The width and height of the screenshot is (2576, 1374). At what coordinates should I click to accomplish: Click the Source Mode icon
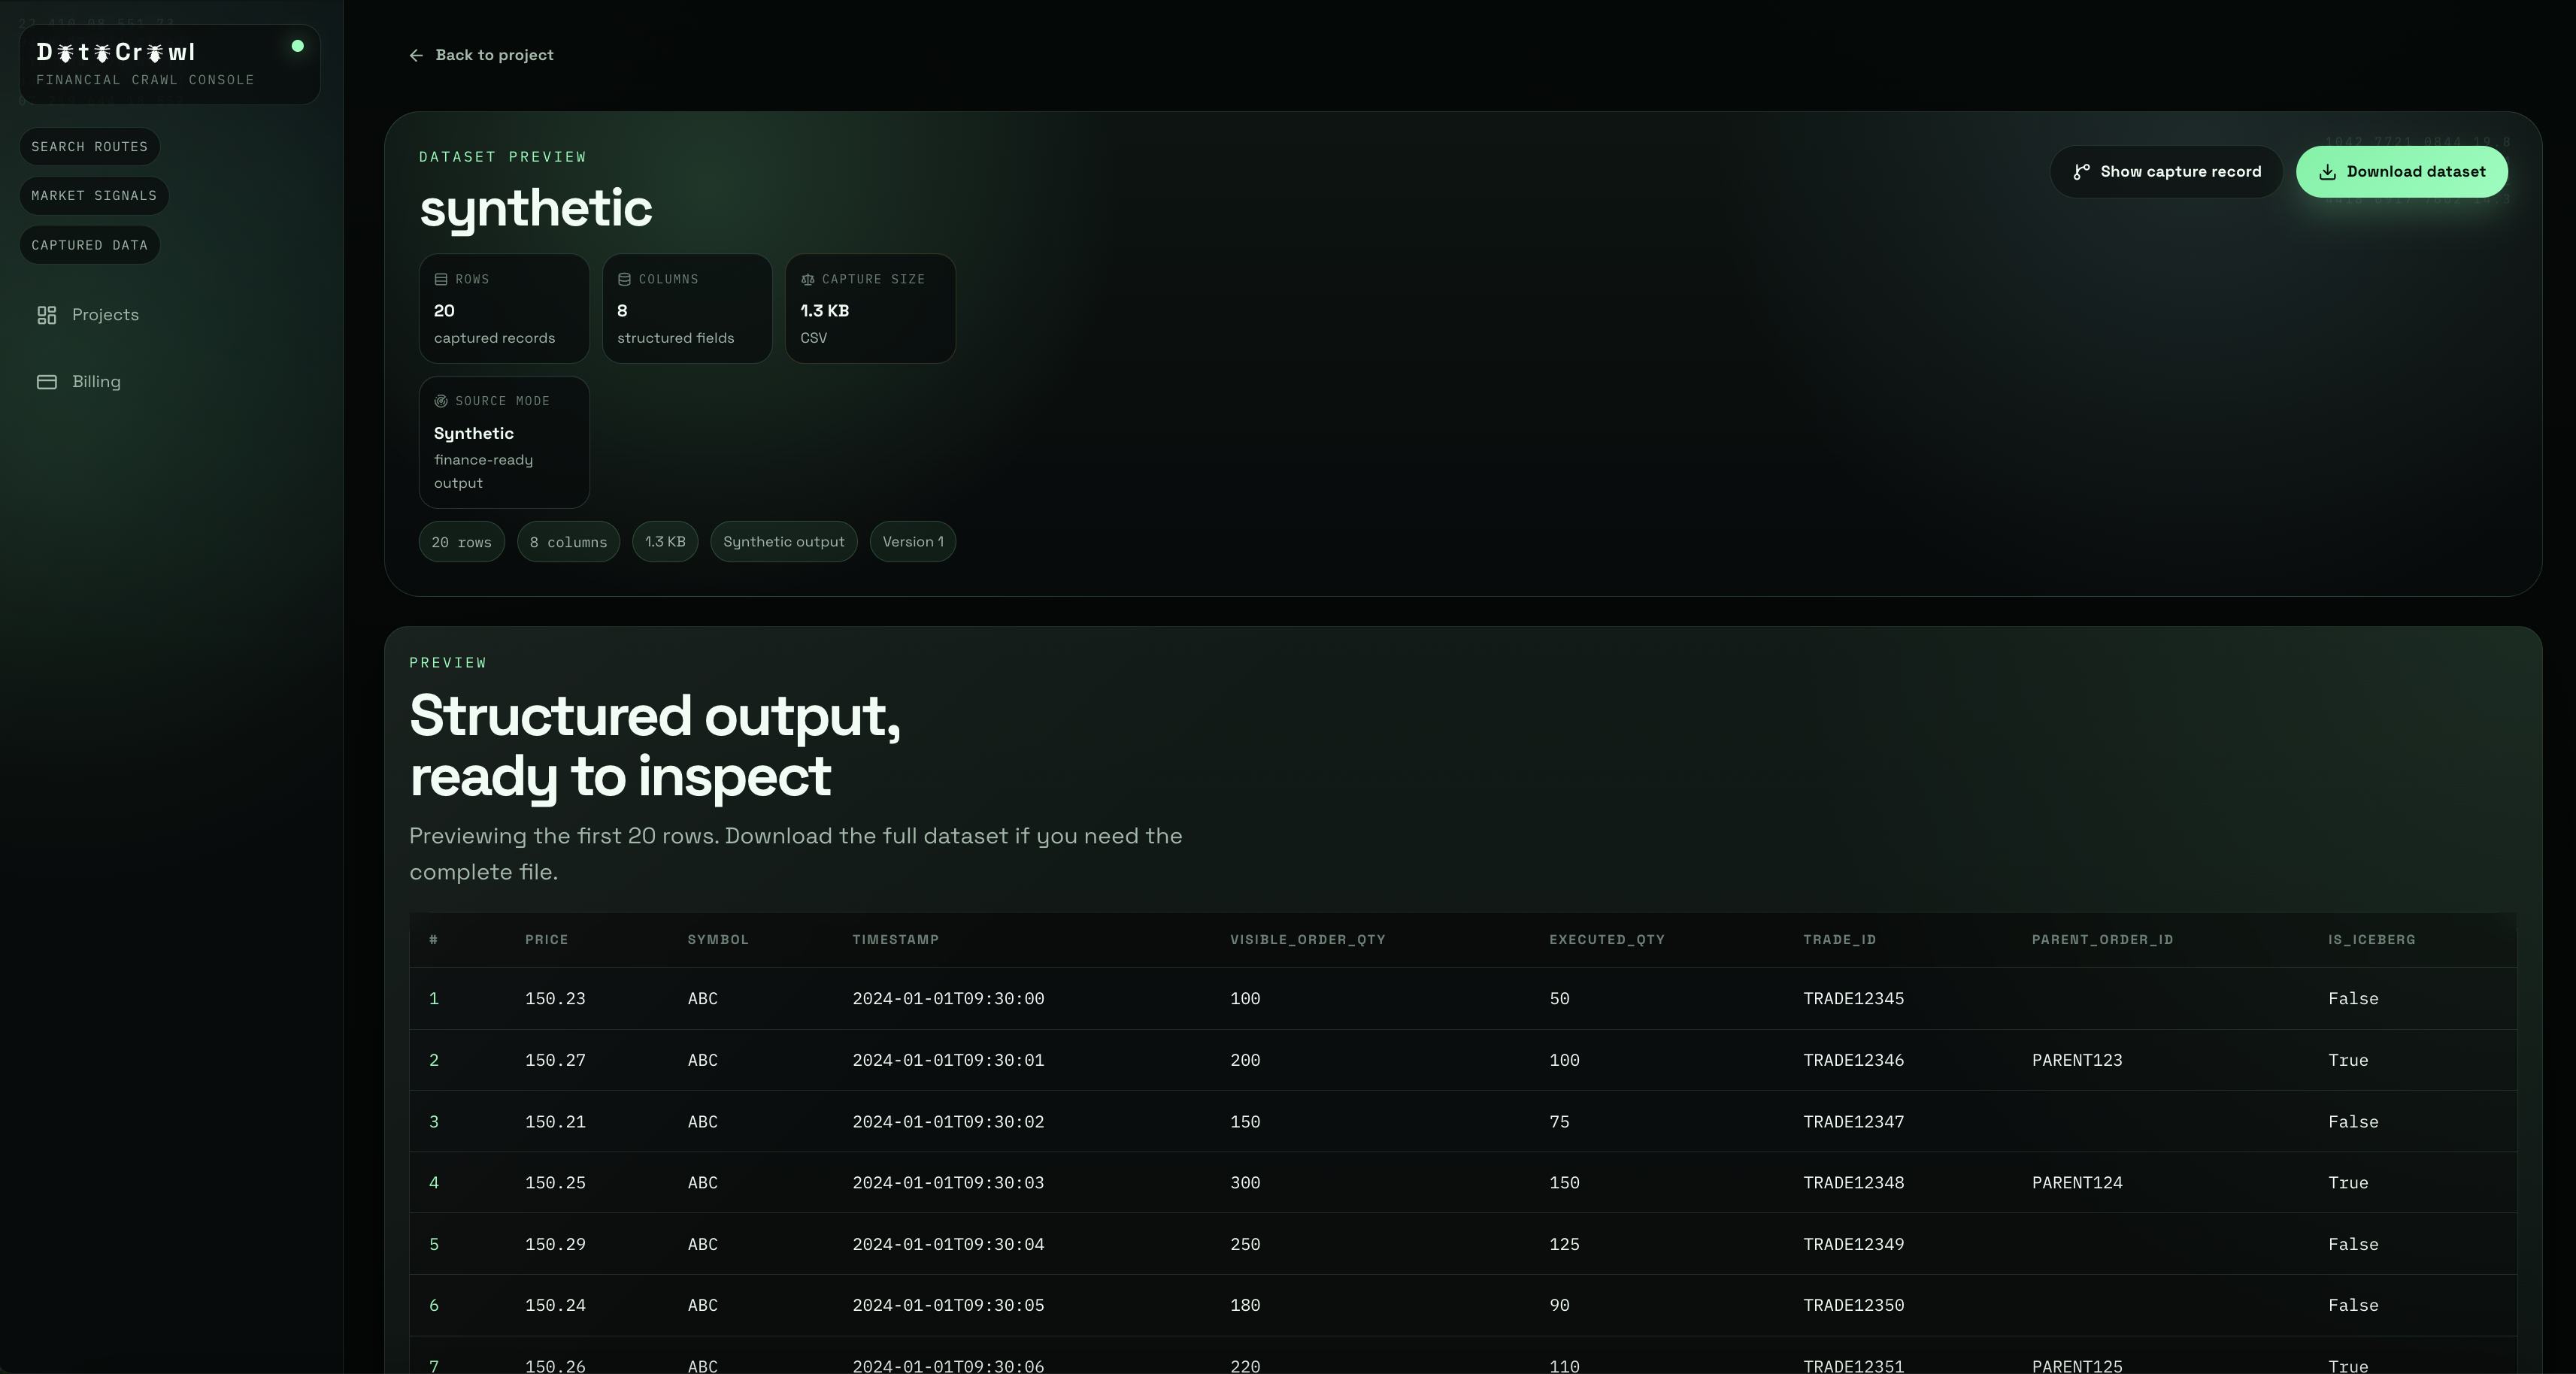pyautogui.click(x=441, y=401)
